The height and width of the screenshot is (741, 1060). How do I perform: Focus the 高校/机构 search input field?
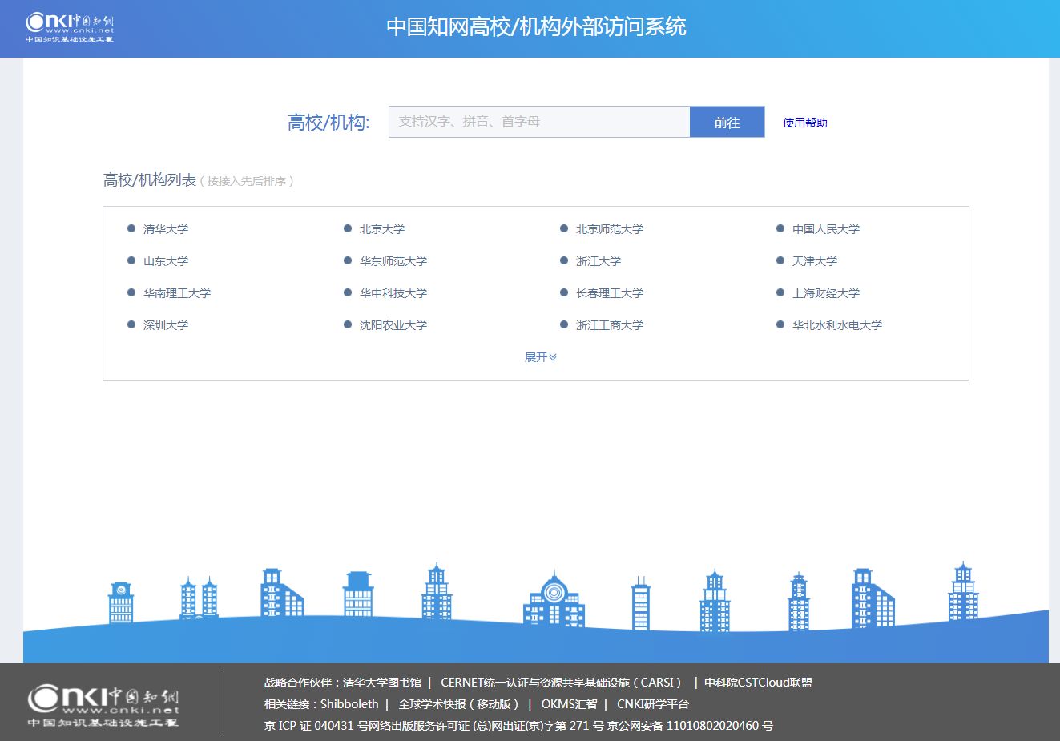[x=539, y=122]
